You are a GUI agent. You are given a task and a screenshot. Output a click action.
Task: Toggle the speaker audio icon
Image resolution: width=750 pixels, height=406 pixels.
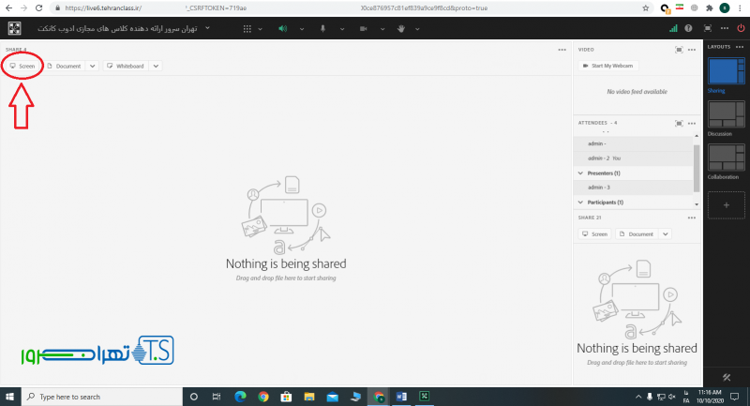point(282,28)
